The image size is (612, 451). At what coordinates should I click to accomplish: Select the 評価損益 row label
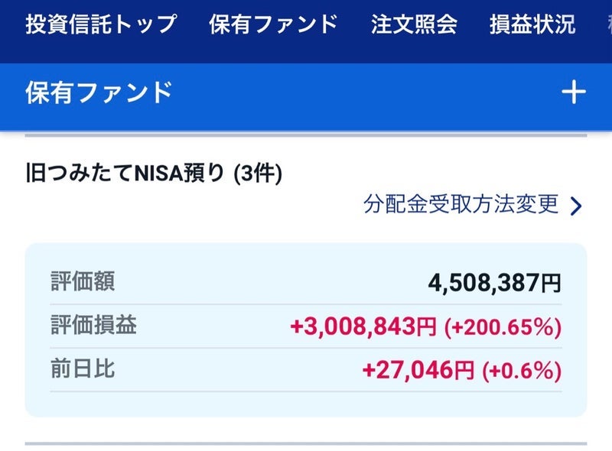pyautogui.click(x=93, y=325)
